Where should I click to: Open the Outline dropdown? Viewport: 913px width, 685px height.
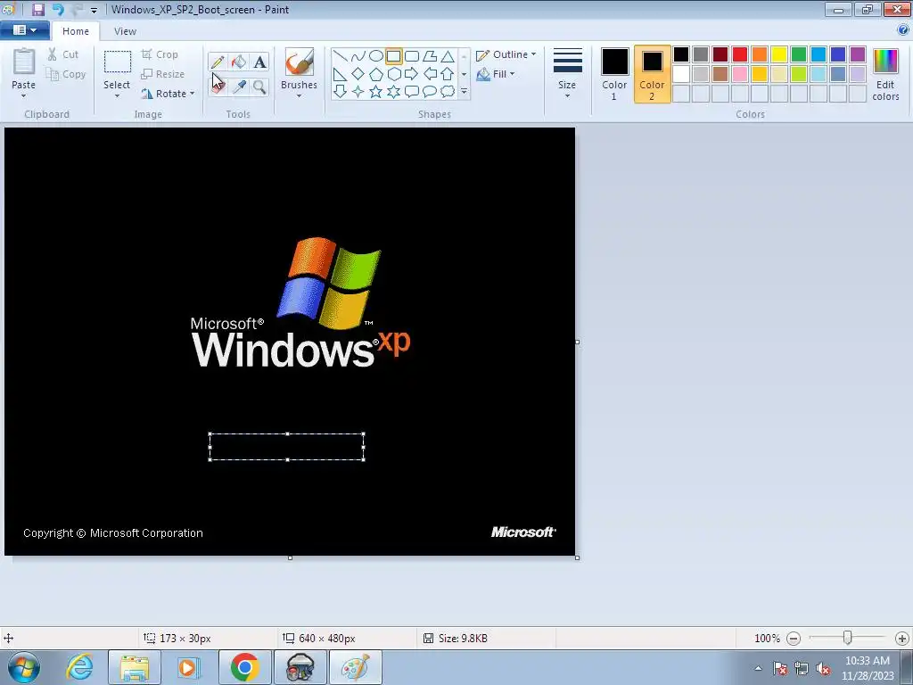point(506,54)
